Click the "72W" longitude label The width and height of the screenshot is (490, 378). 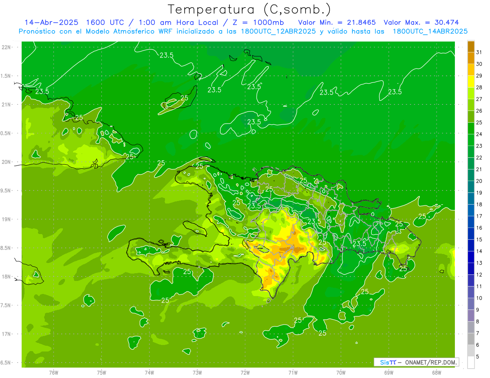click(x=245, y=373)
